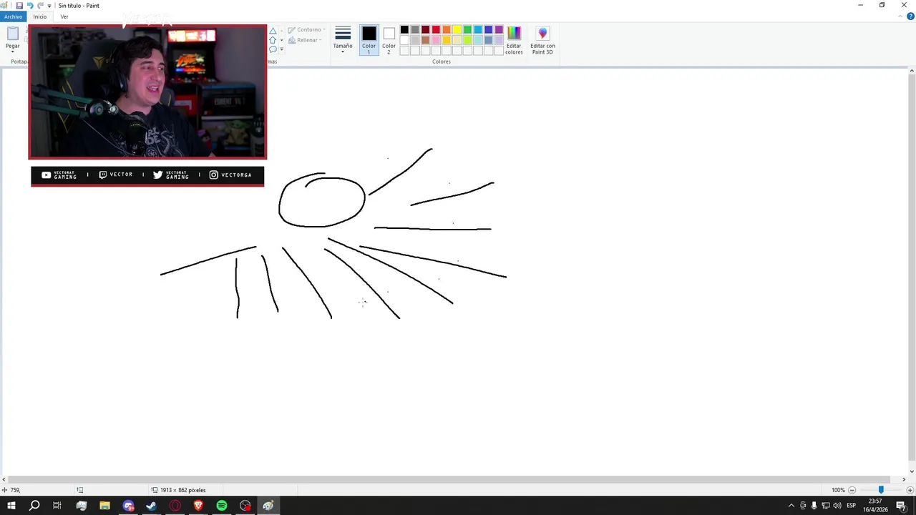Click the streamer webcam overlay
The image size is (916, 515).
point(147,92)
